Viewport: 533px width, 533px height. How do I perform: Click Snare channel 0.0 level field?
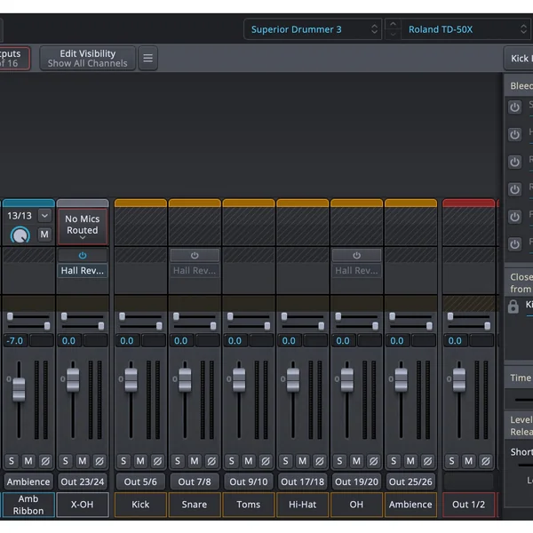point(181,340)
